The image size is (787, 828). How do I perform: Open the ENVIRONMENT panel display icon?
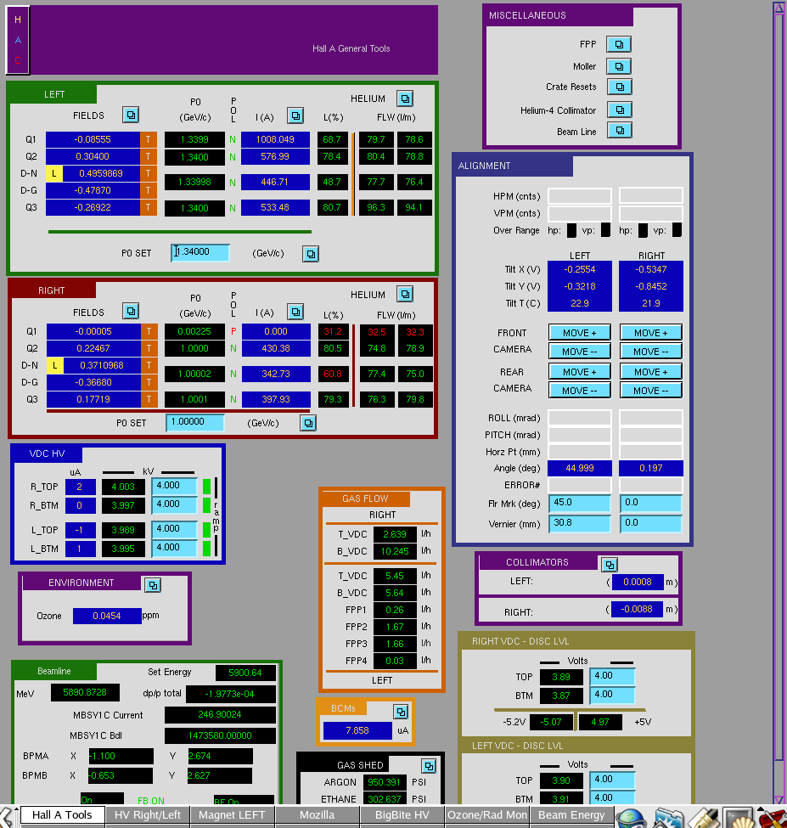pyautogui.click(x=153, y=585)
